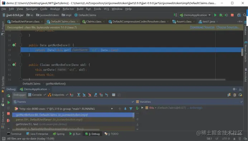Click Pause Program icon in Debug sidebar
Screen dimensions: 248x141
pyautogui.click(x=8, y=108)
